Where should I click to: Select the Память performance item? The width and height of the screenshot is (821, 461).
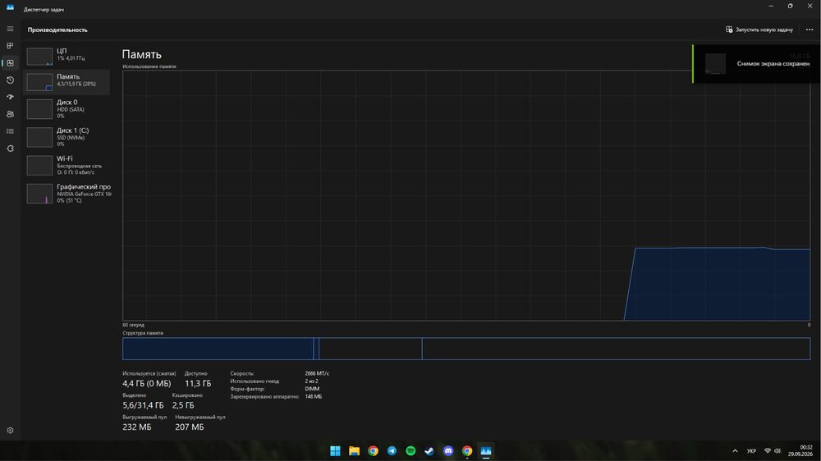tap(67, 82)
